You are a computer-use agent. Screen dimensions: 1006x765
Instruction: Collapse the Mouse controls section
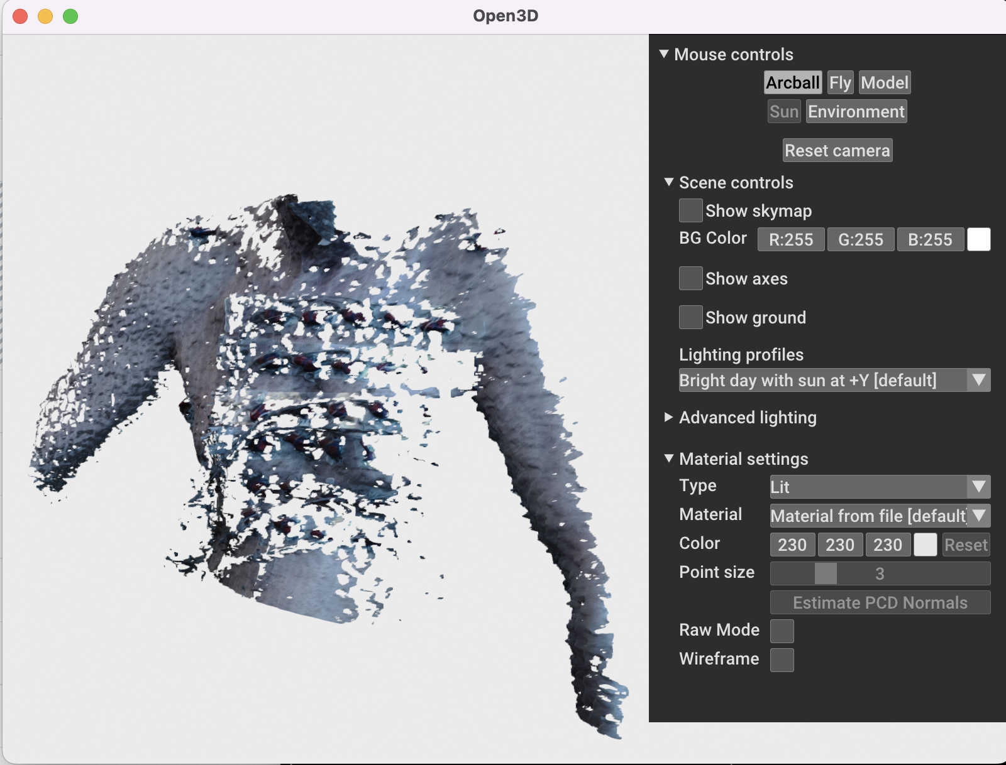pyautogui.click(x=663, y=55)
